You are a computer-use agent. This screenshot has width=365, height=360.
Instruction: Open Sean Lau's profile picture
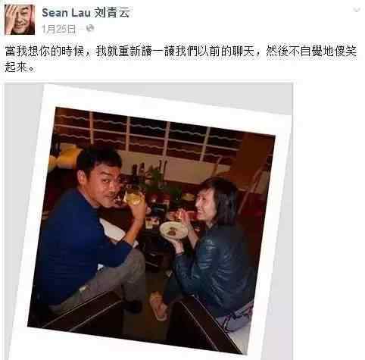click(20, 20)
